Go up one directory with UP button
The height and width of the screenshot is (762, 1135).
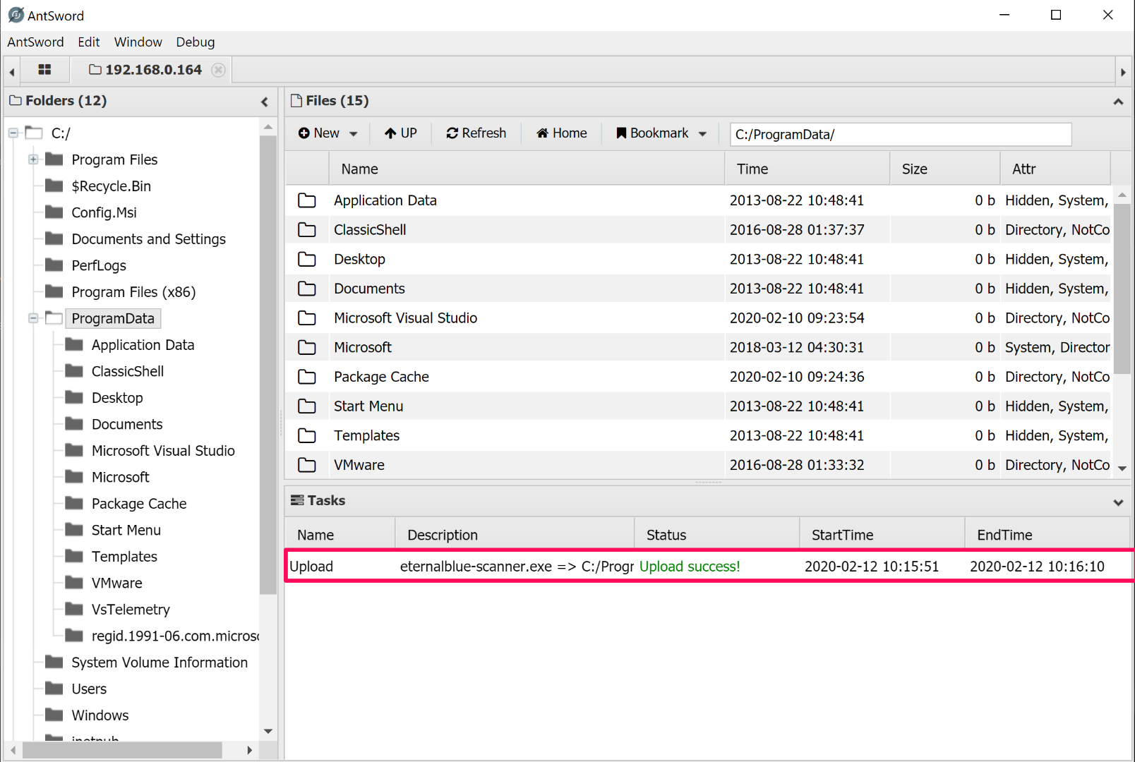[x=400, y=133]
